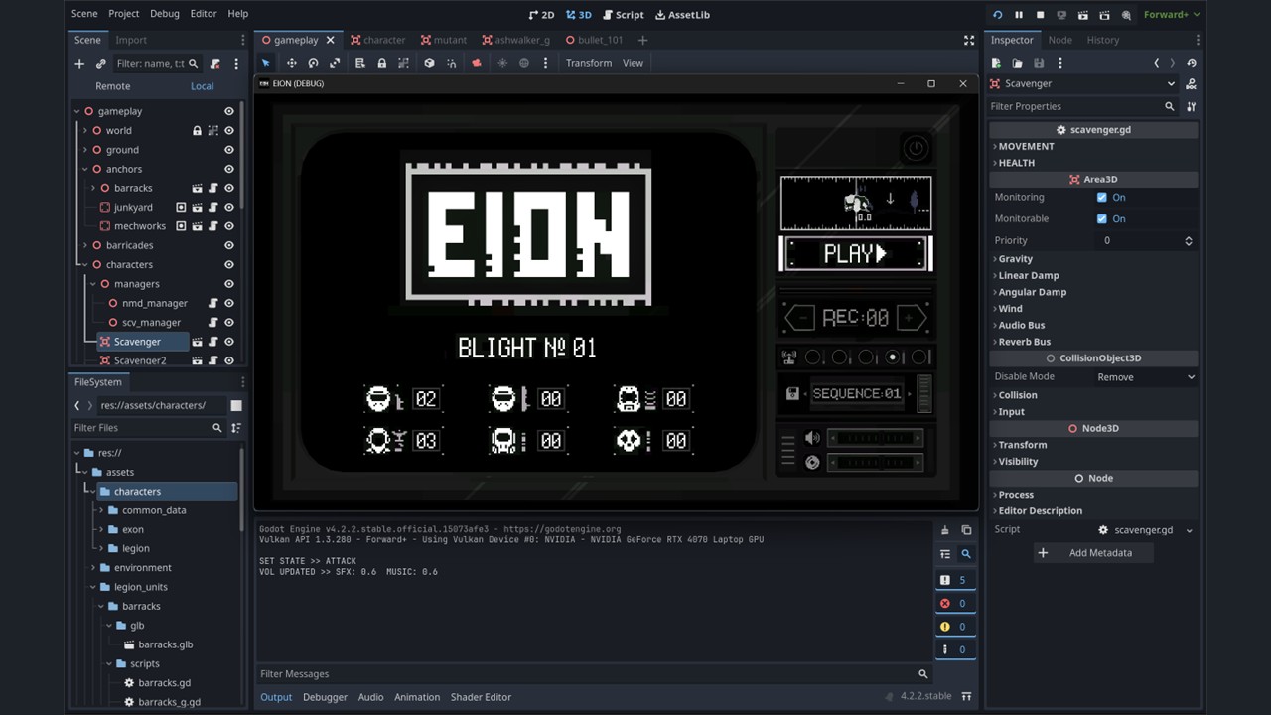Collapse the characters node in the Scene tree
The width and height of the screenshot is (1271, 715).
83,264
